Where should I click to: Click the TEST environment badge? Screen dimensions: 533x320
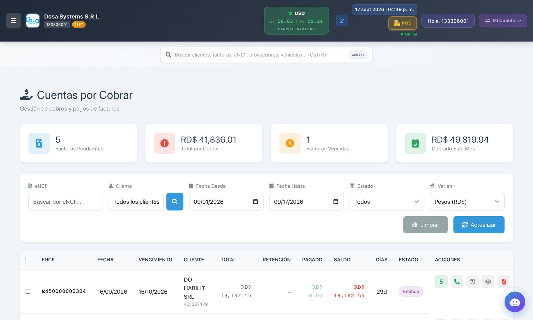tap(79, 25)
